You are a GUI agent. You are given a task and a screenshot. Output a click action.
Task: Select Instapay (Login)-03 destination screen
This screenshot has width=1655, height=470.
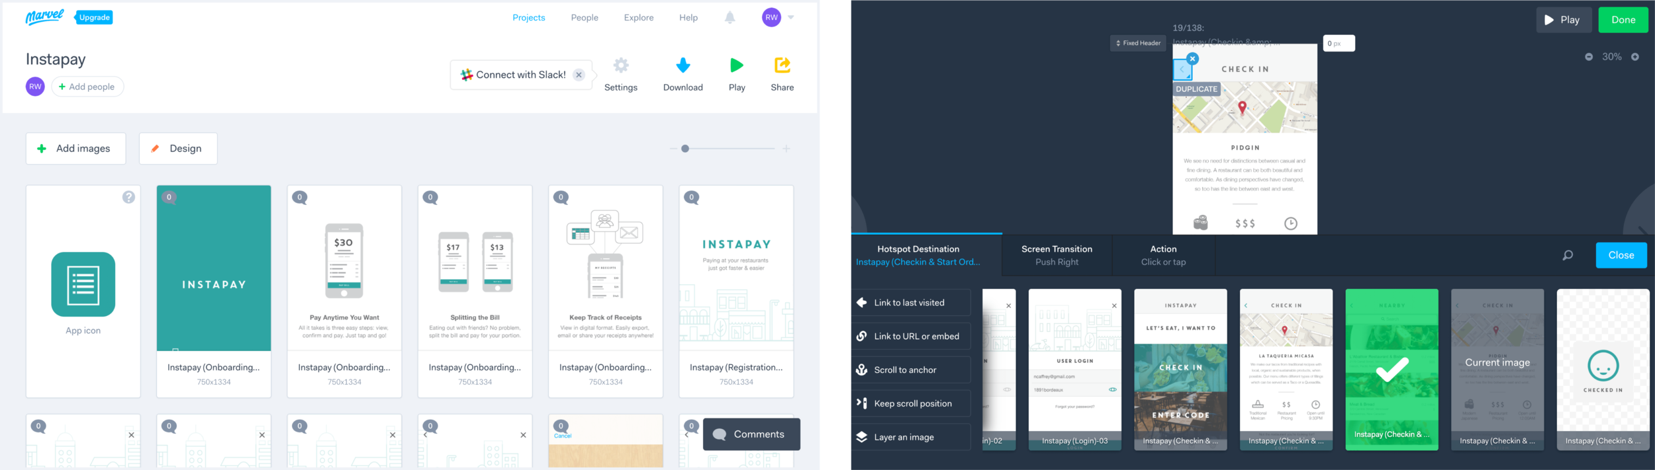(x=1074, y=370)
